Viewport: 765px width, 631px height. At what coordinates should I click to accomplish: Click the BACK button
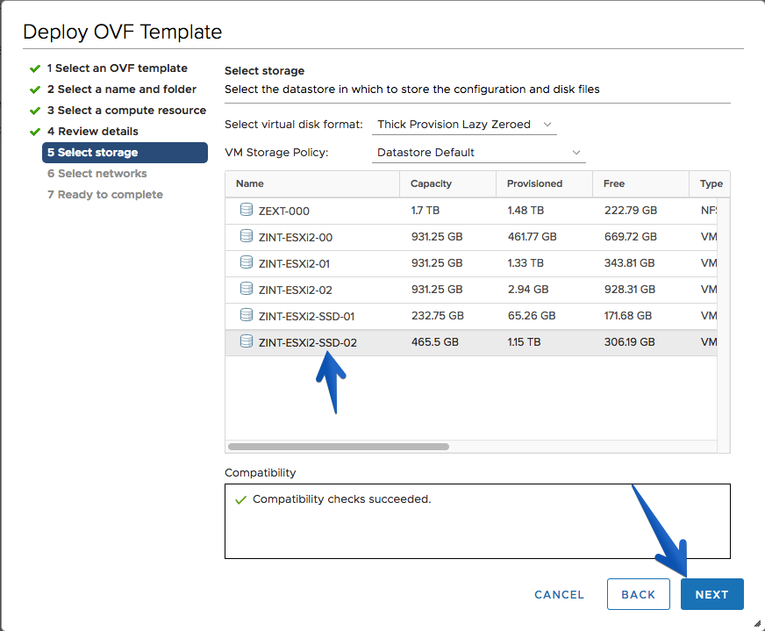(x=638, y=594)
